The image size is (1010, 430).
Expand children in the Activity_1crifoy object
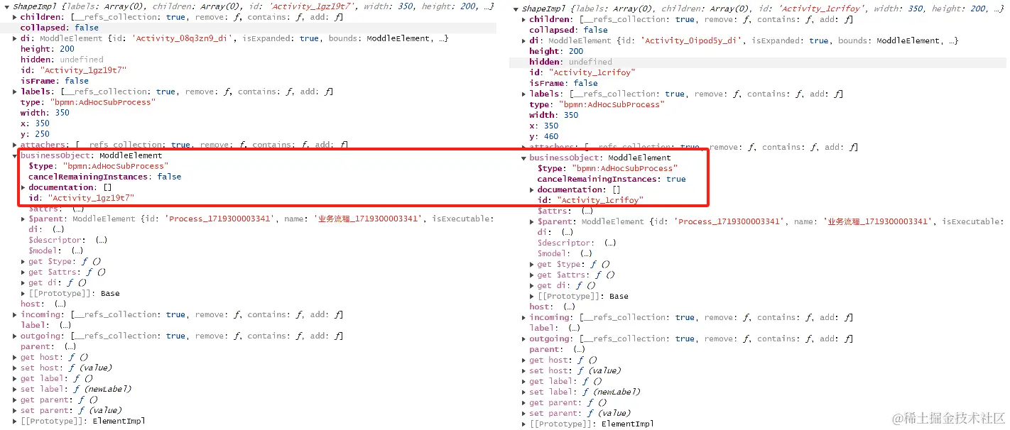click(x=524, y=20)
